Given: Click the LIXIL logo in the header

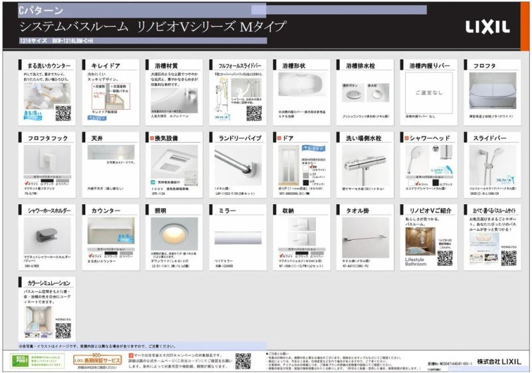Looking at the screenshot, I should [x=487, y=27].
